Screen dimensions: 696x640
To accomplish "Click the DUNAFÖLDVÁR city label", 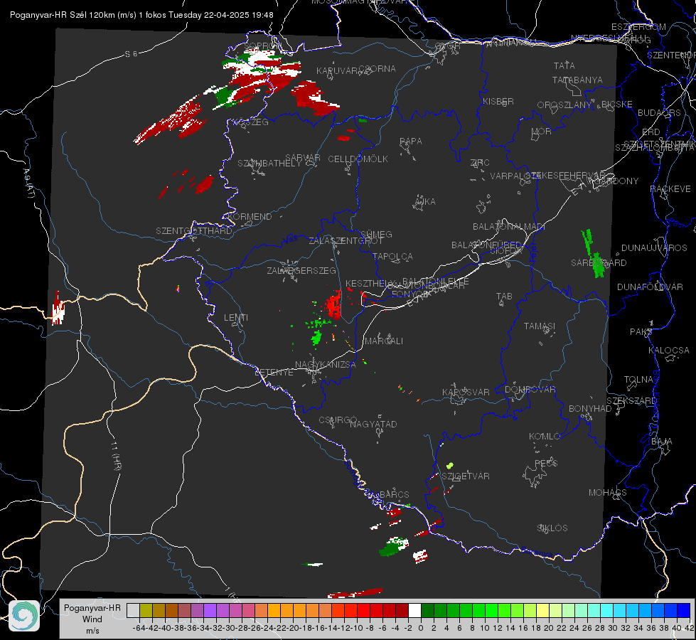I will click(x=650, y=287).
